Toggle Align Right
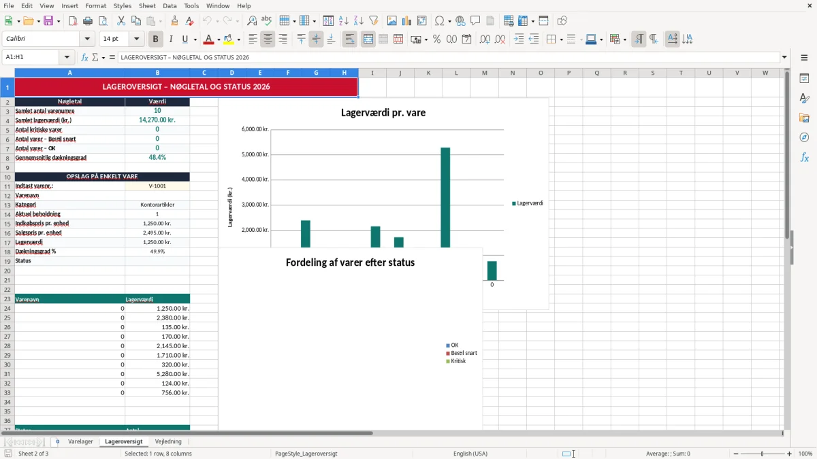Viewport: 817px width, 459px height. [283, 39]
